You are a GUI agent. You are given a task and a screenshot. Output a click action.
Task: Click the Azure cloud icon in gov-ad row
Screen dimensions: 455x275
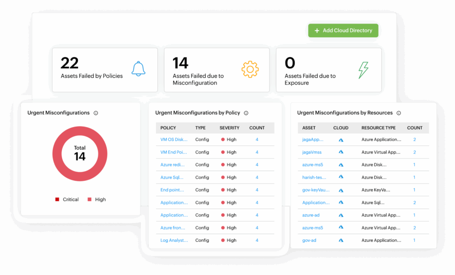coord(341,240)
